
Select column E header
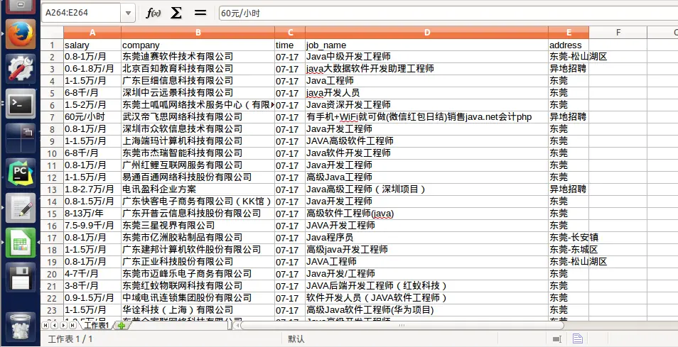(569, 33)
